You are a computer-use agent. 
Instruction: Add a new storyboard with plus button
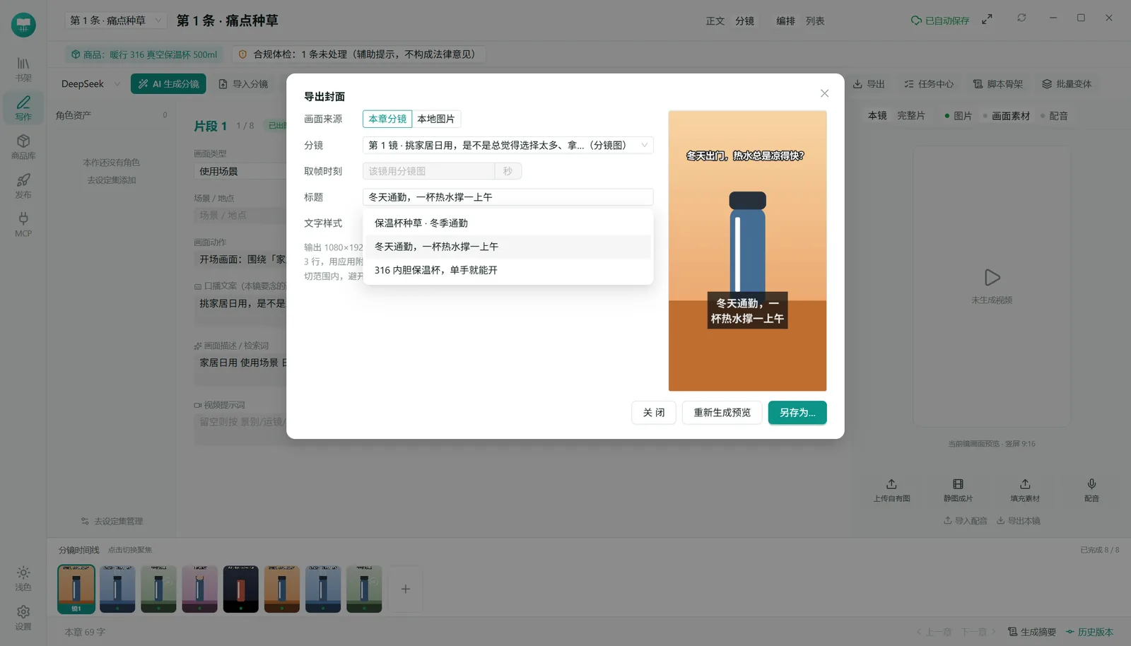pyautogui.click(x=406, y=589)
